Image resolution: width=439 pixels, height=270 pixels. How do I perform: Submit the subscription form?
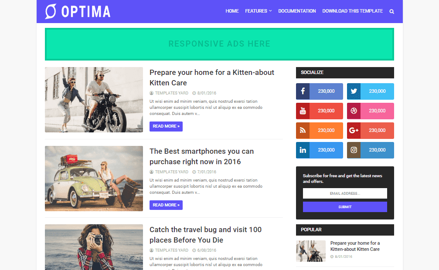coord(345,207)
